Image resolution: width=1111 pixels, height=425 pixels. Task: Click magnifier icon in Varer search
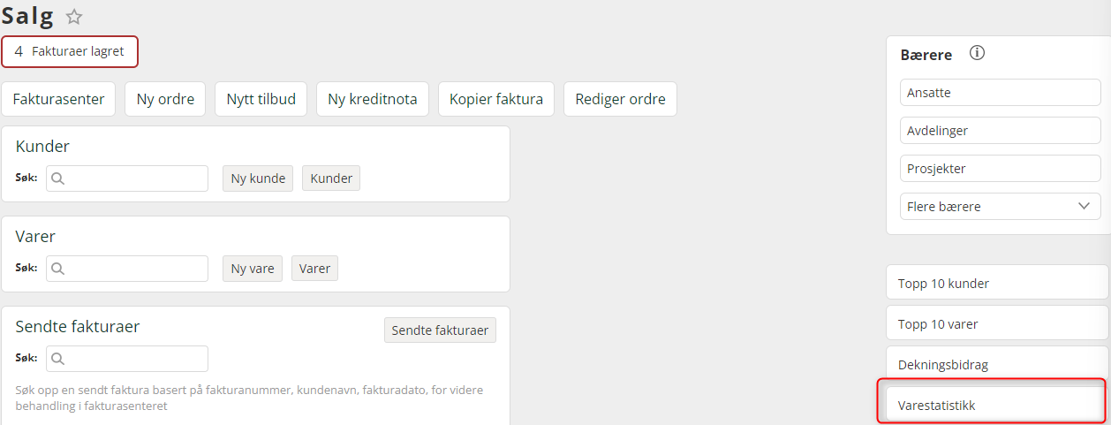tap(57, 269)
